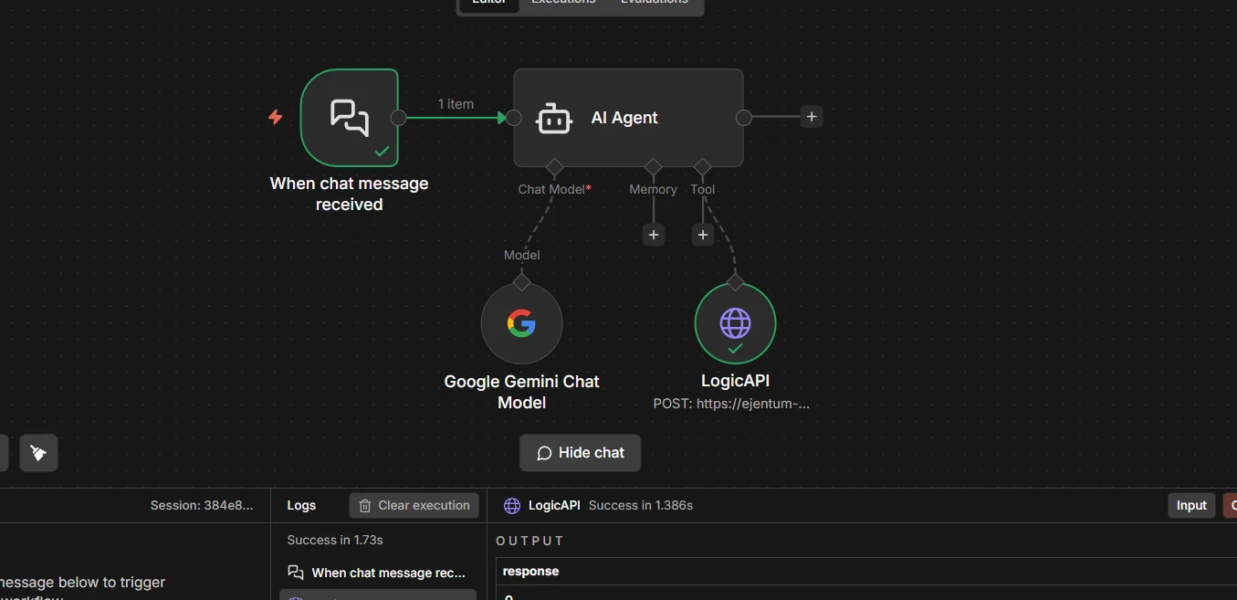This screenshot has height=600, width=1237.
Task: Switch to the Executions tab
Action: pos(562,2)
